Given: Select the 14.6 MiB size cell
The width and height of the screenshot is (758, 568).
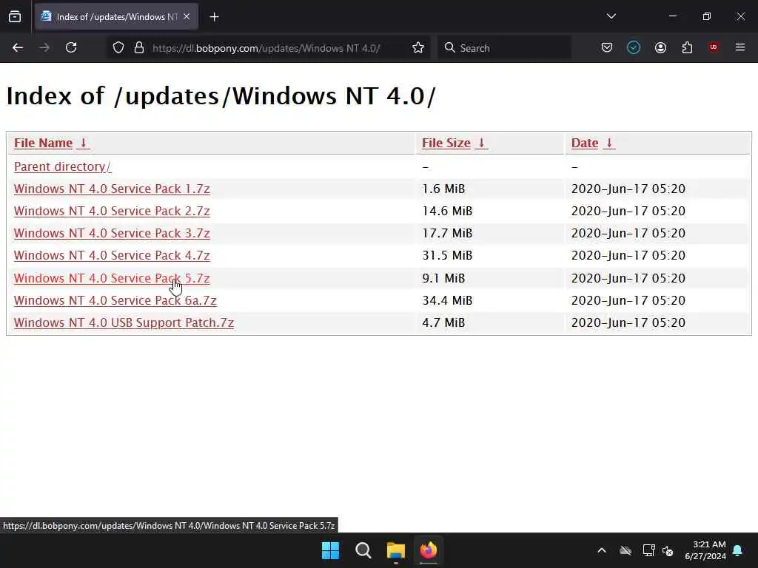Looking at the screenshot, I should click(447, 211).
